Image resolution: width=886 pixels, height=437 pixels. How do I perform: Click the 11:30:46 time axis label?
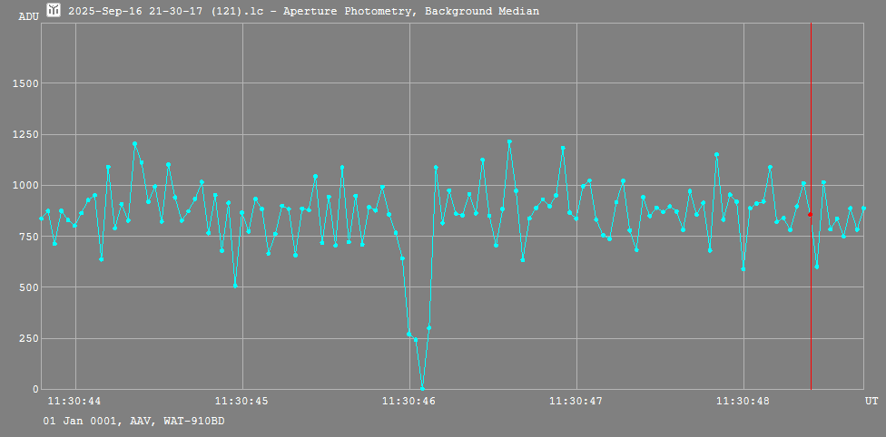pyautogui.click(x=409, y=401)
